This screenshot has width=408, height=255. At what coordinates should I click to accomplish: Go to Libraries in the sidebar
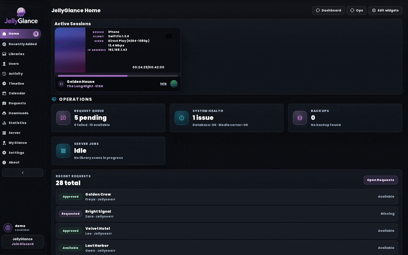coord(16,54)
